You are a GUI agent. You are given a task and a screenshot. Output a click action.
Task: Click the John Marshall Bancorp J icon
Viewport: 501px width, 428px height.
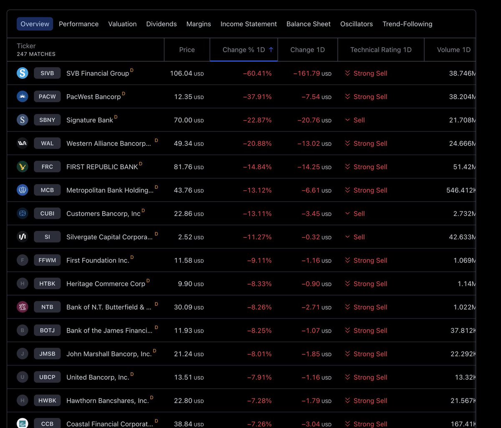click(x=22, y=354)
